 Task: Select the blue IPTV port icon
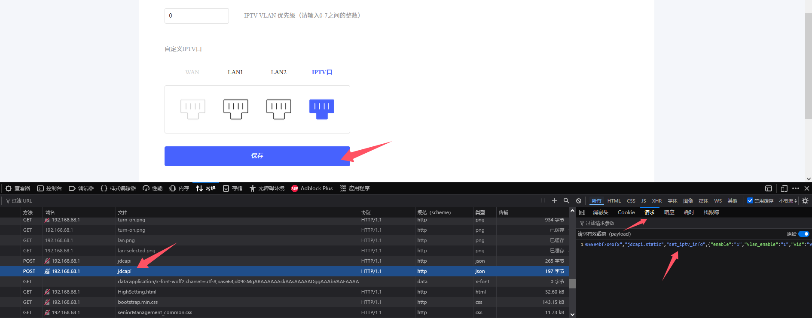tap(322, 109)
